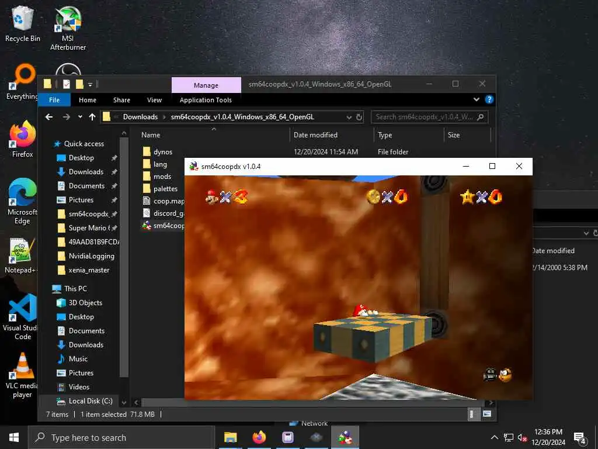The width and height of the screenshot is (598, 449).
Task: Select the lang folder
Action: 155,164
